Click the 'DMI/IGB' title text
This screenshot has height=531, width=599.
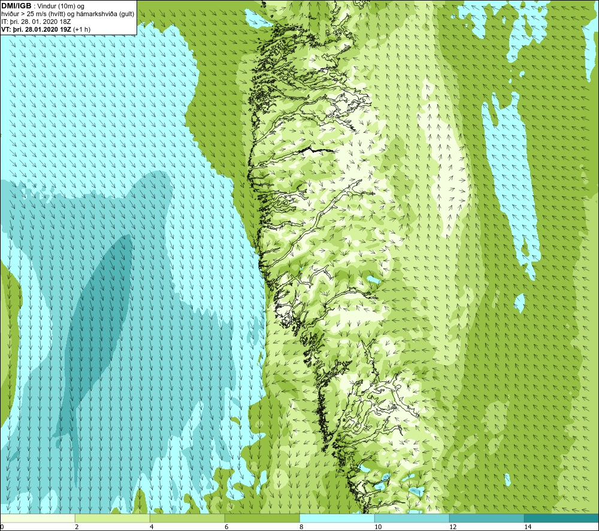pyautogui.click(x=16, y=6)
